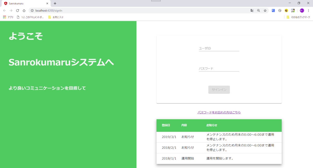Open the Google Translate page icon
313x168 pixels.
click(252, 10)
